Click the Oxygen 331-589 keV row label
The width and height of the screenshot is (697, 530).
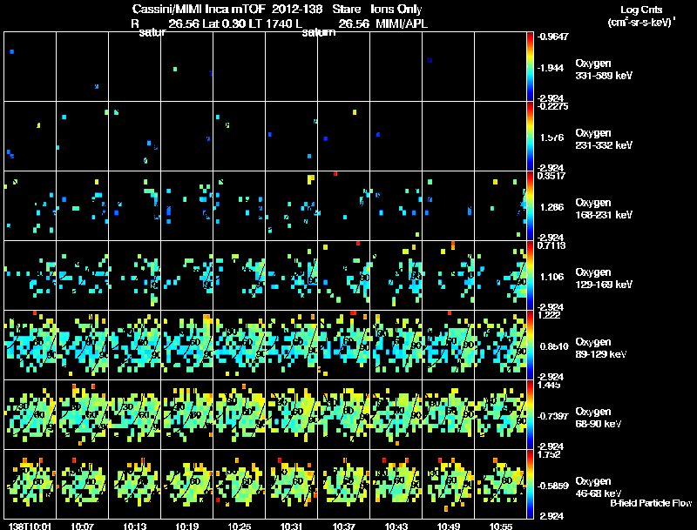tap(604, 70)
